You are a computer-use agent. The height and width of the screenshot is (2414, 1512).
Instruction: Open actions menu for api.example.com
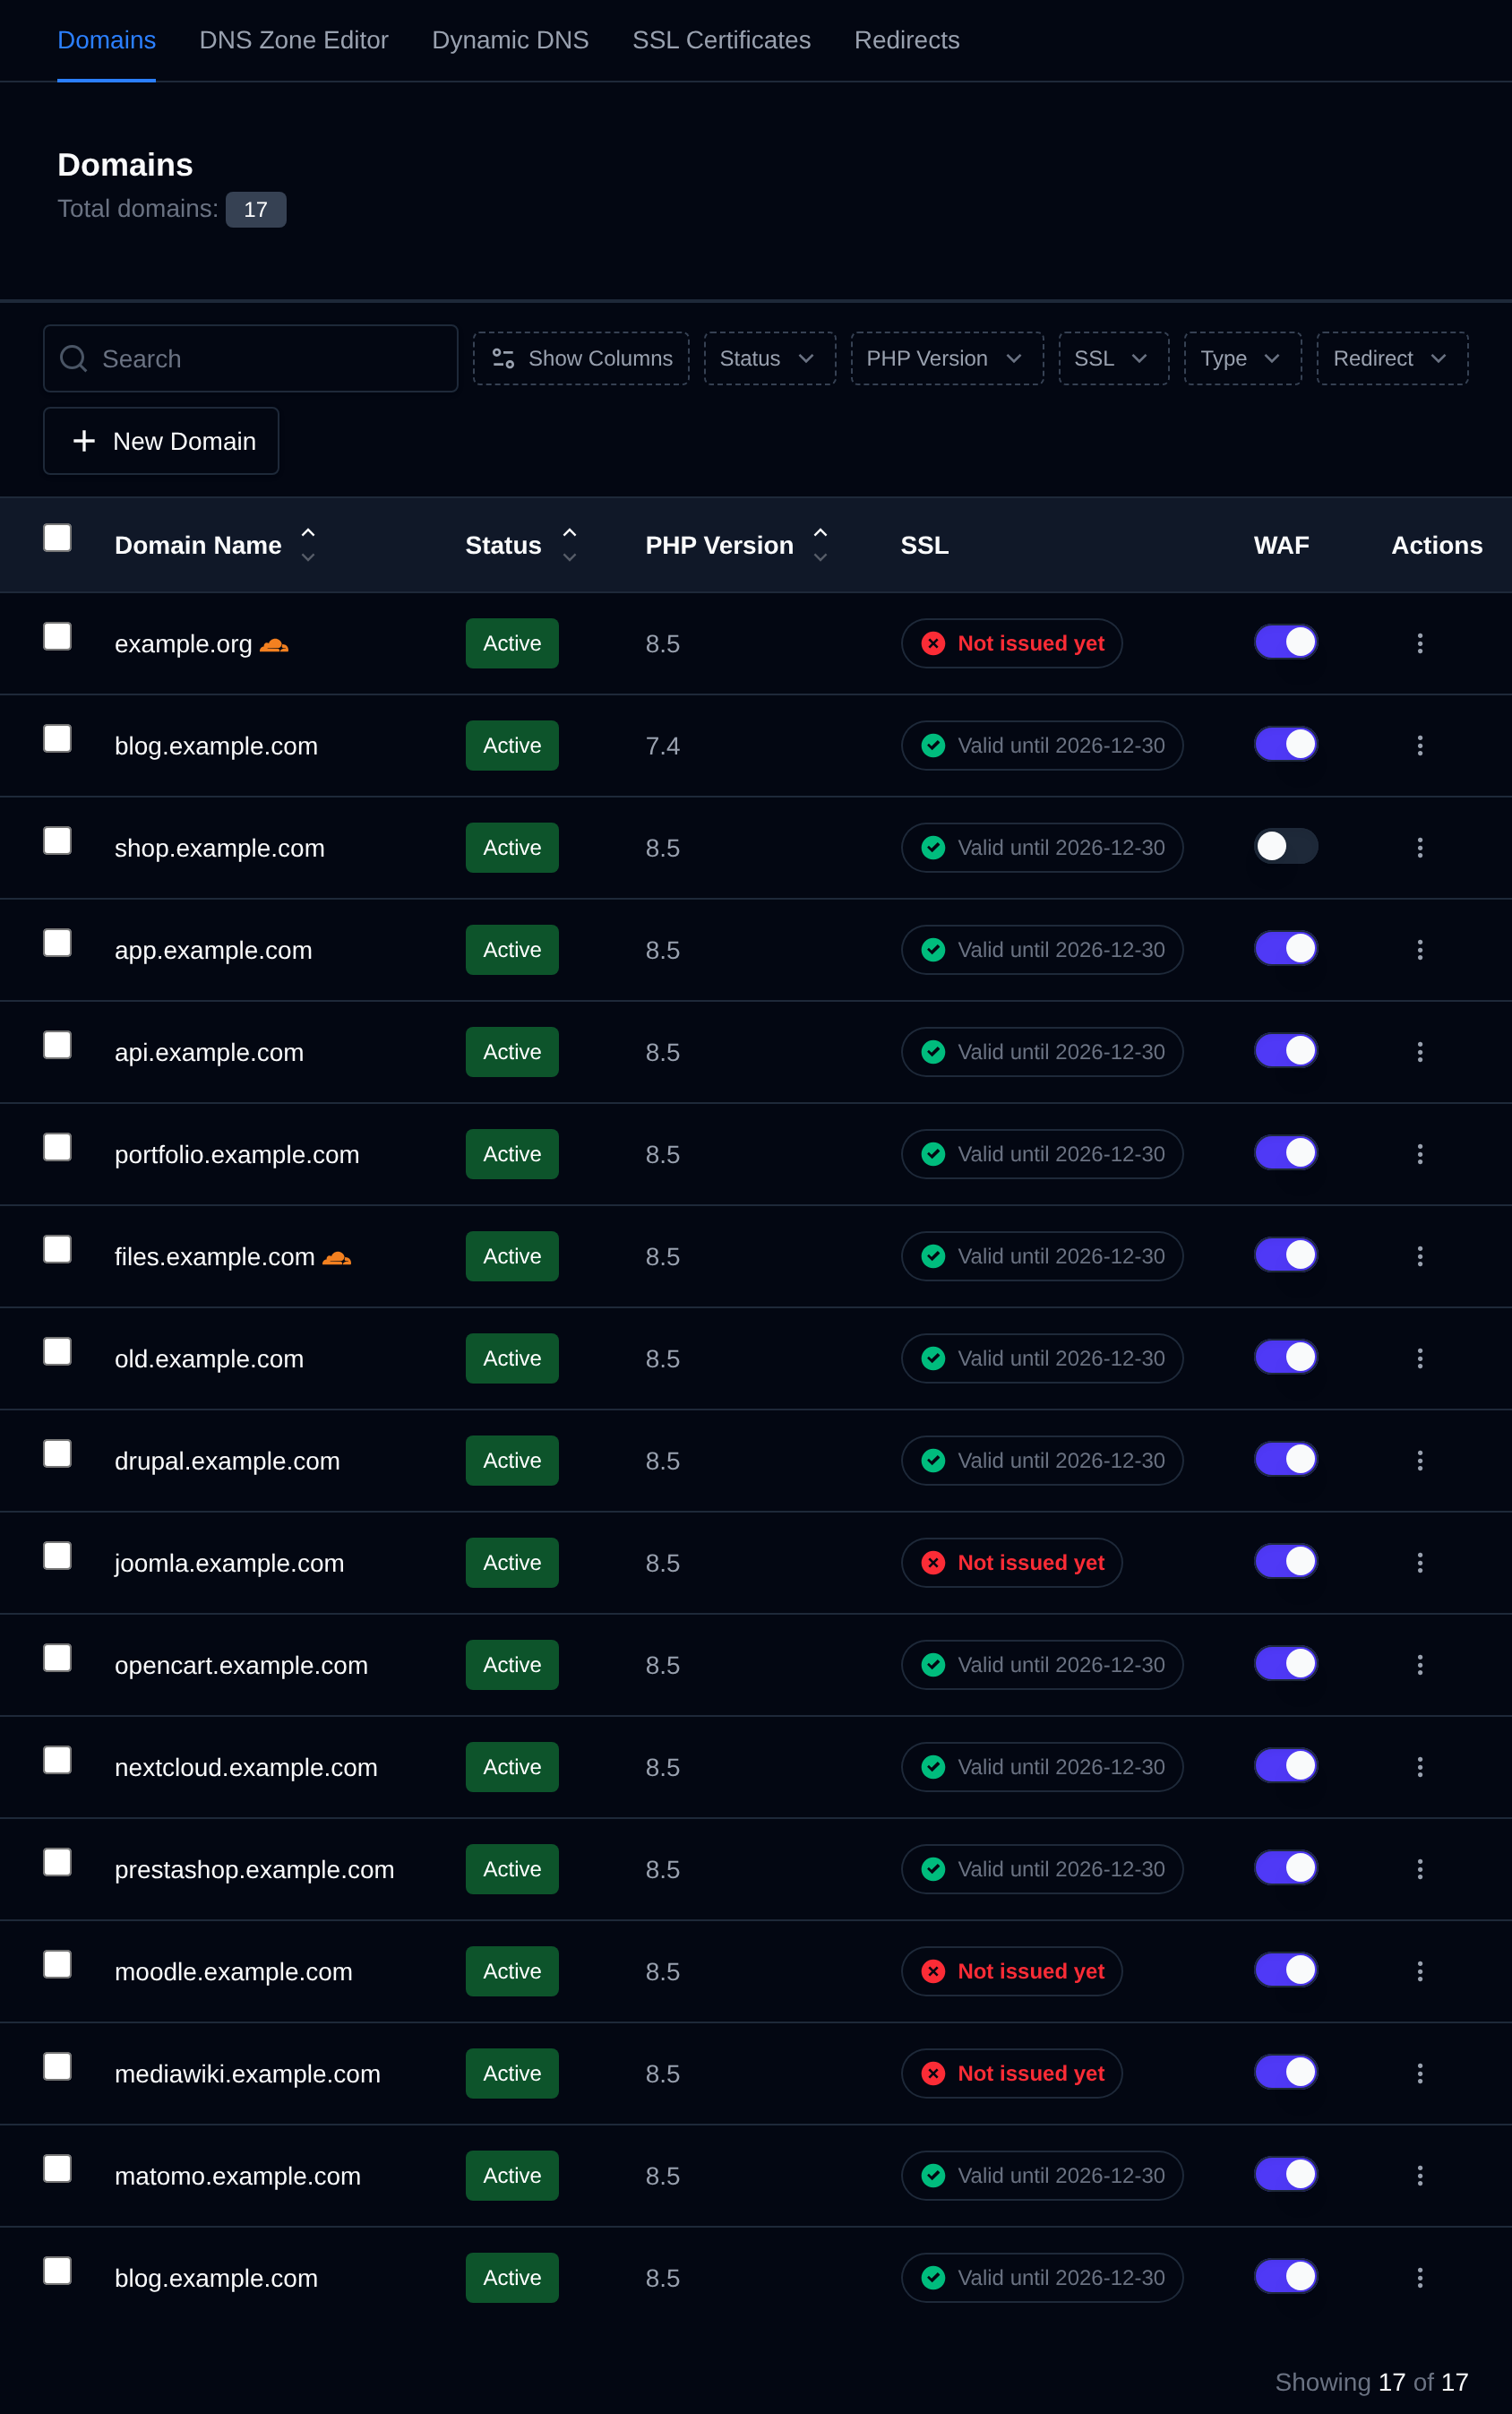(1419, 1051)
